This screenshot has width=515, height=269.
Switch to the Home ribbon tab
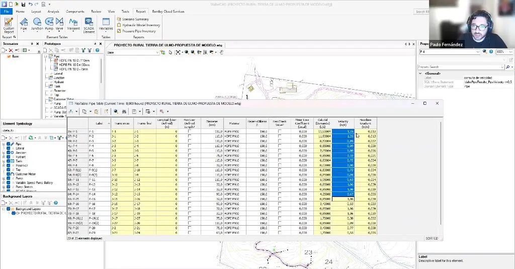20,12
